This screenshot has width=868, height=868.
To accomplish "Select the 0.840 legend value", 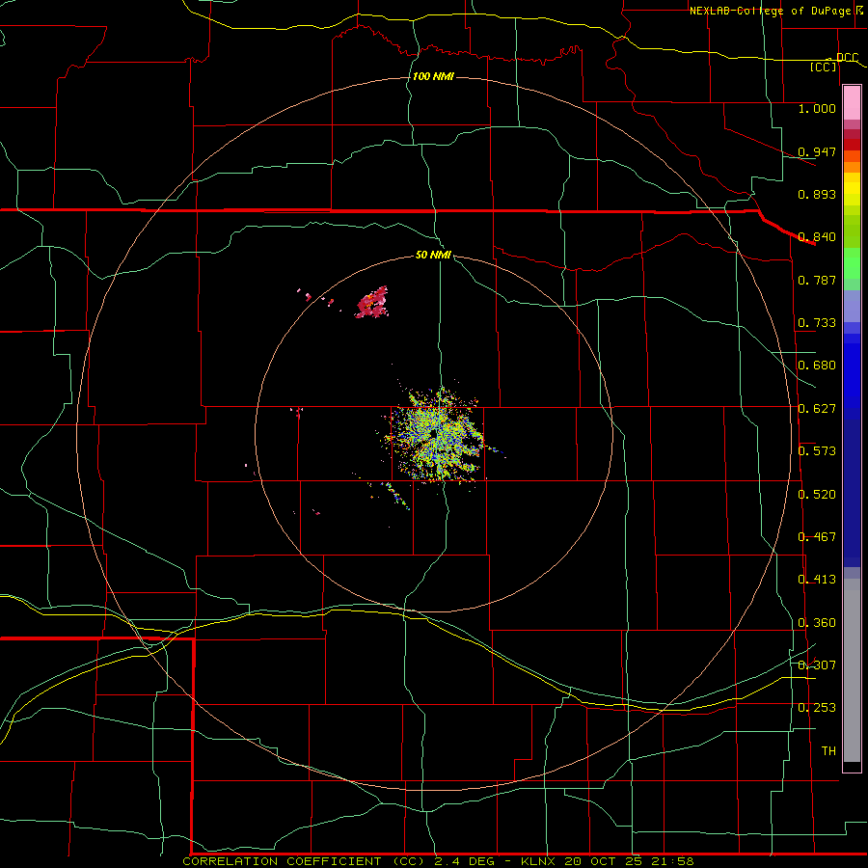I will [817, 237].
